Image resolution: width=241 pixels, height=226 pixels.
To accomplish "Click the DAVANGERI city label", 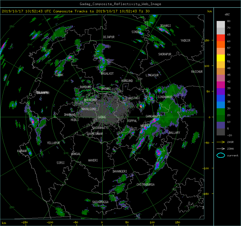I will coord(120,171).
